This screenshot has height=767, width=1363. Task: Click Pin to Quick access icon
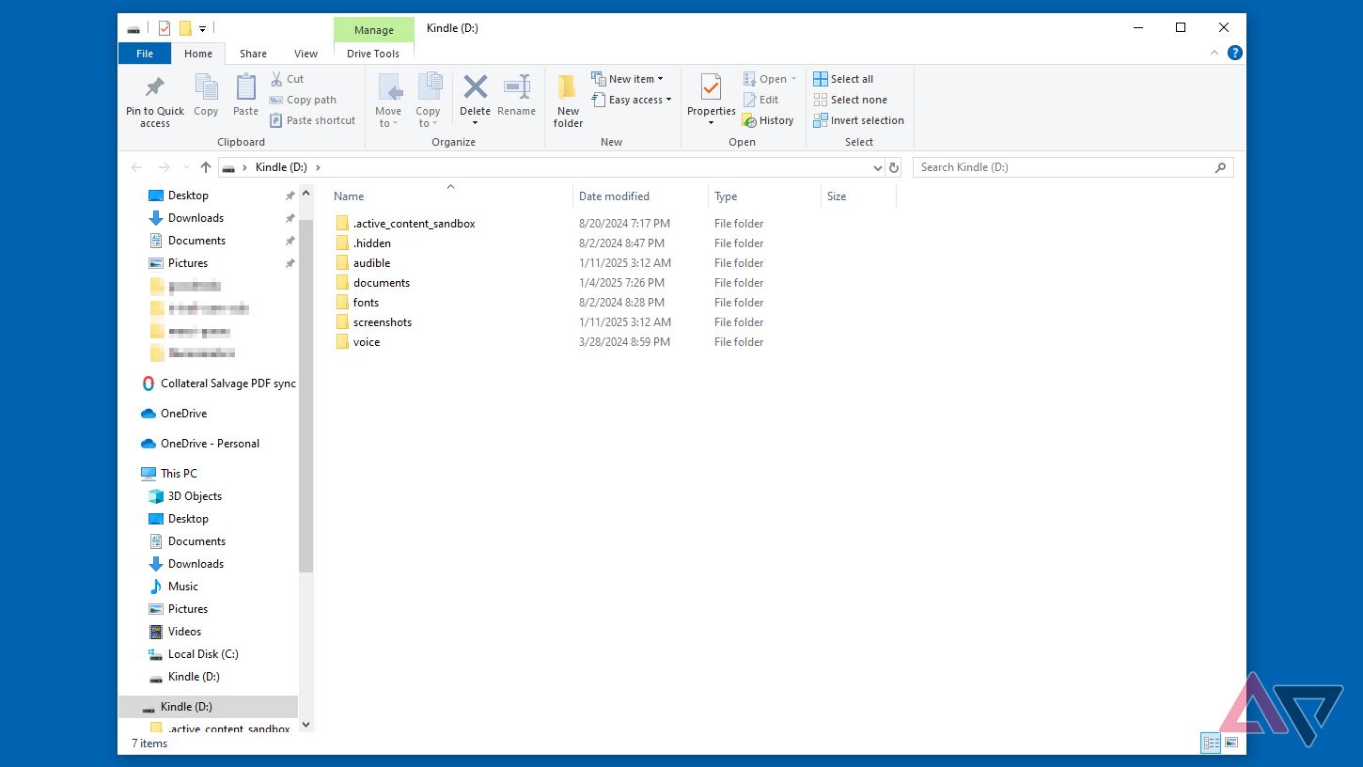pyautogui.click(x=155, y=87)
